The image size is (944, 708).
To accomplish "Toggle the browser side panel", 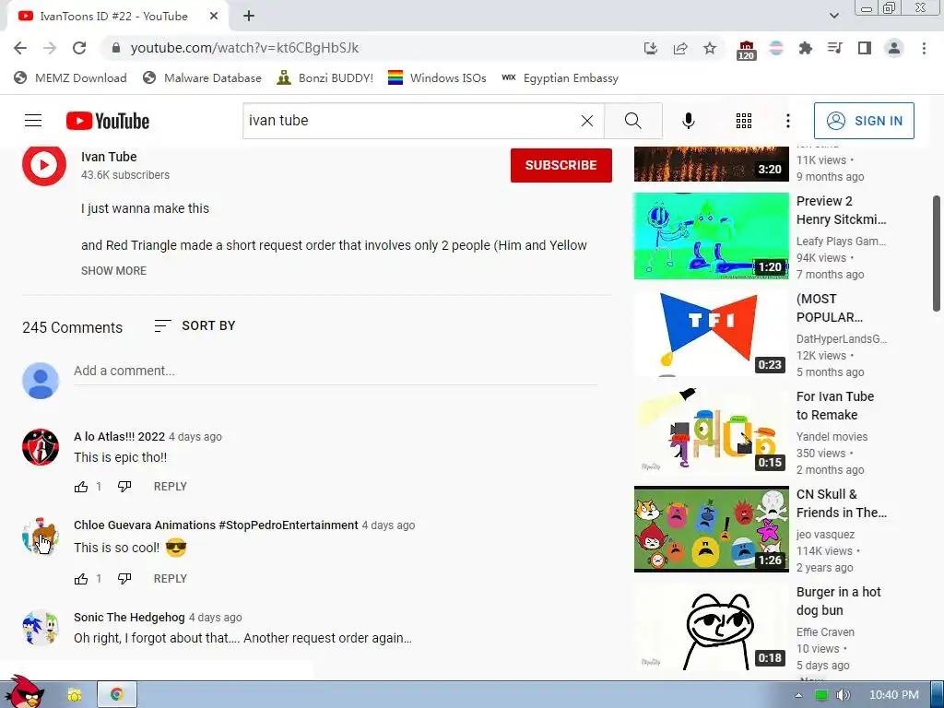I will click(x=865, y=48).
